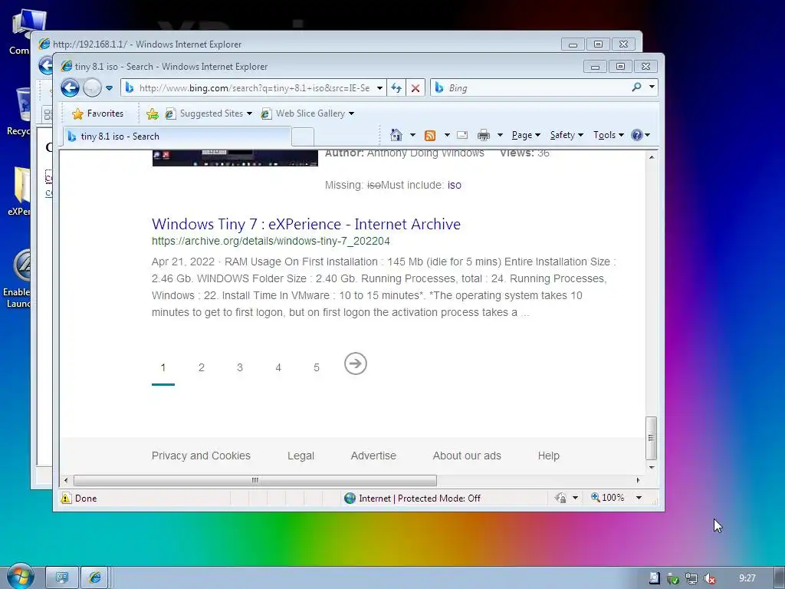Expand the feeds dropdown arrow
Image resolution: width=785 pixels, height=589 pixels.
447,135
